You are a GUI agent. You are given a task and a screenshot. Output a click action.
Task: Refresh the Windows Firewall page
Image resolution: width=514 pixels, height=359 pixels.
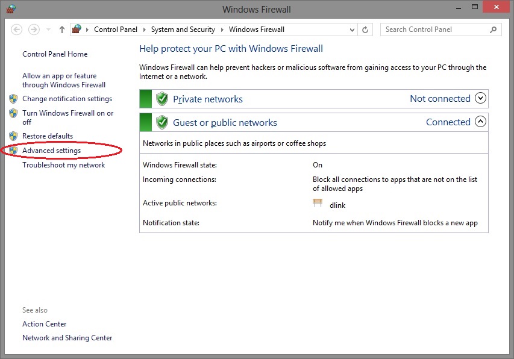[365, 30]
